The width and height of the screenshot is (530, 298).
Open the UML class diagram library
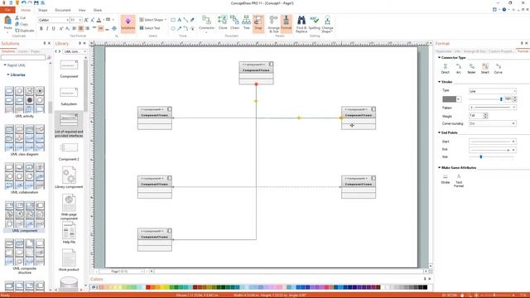[x=24, y=140]
